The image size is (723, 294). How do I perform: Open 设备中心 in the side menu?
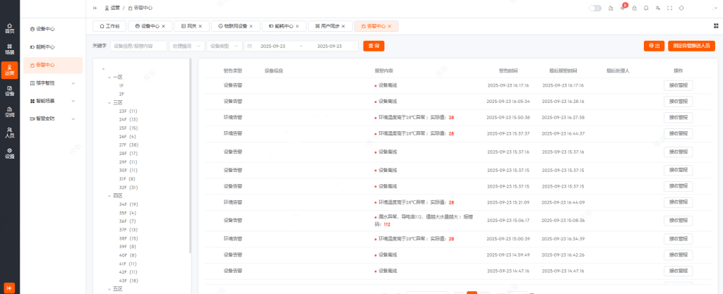54,29
